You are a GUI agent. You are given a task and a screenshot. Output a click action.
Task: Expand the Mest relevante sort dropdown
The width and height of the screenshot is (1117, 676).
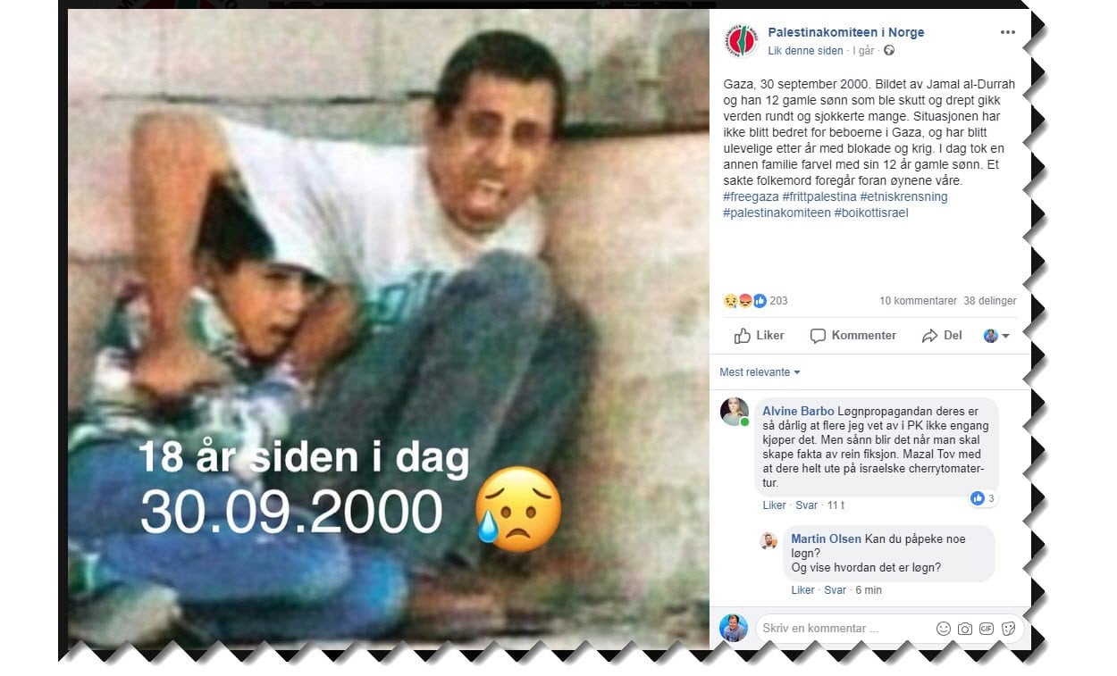click(x=760, y=372)
